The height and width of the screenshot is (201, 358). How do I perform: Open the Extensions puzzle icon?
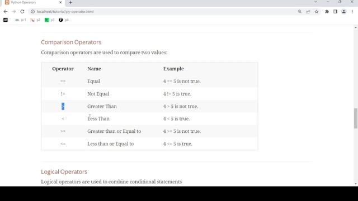pyautogui.click(x=327, y=11)
